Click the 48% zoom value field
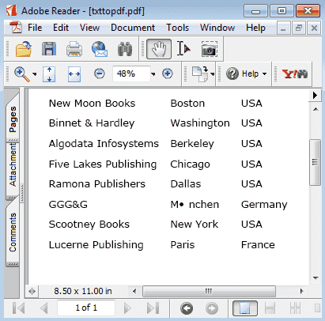The height and width of the screenshot is (321, 325). point(131,74)
